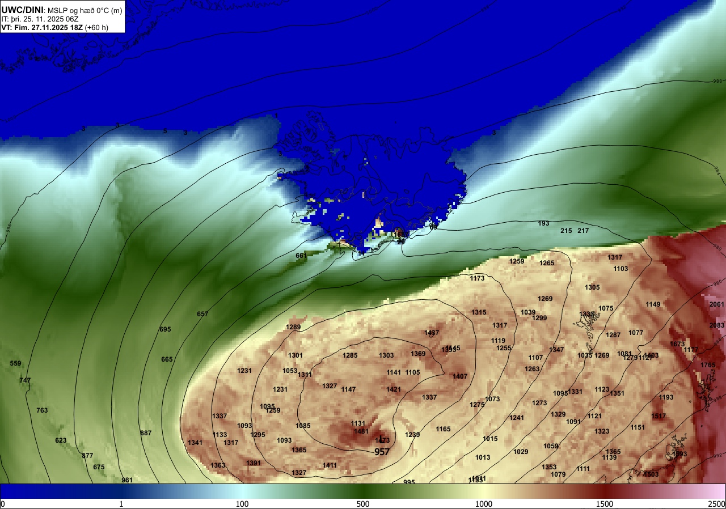This screenshot has height=509, width=726.
Task: Click the map value 1363
Action: [x=218, y=465]
